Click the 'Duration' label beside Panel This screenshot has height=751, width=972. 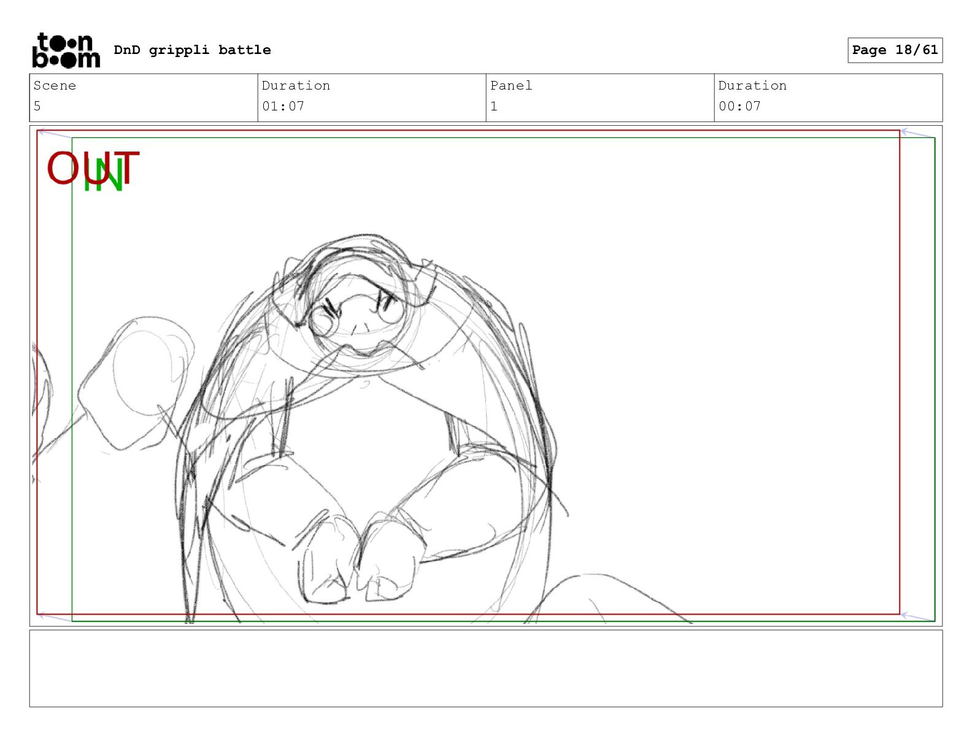coord(752,85)
